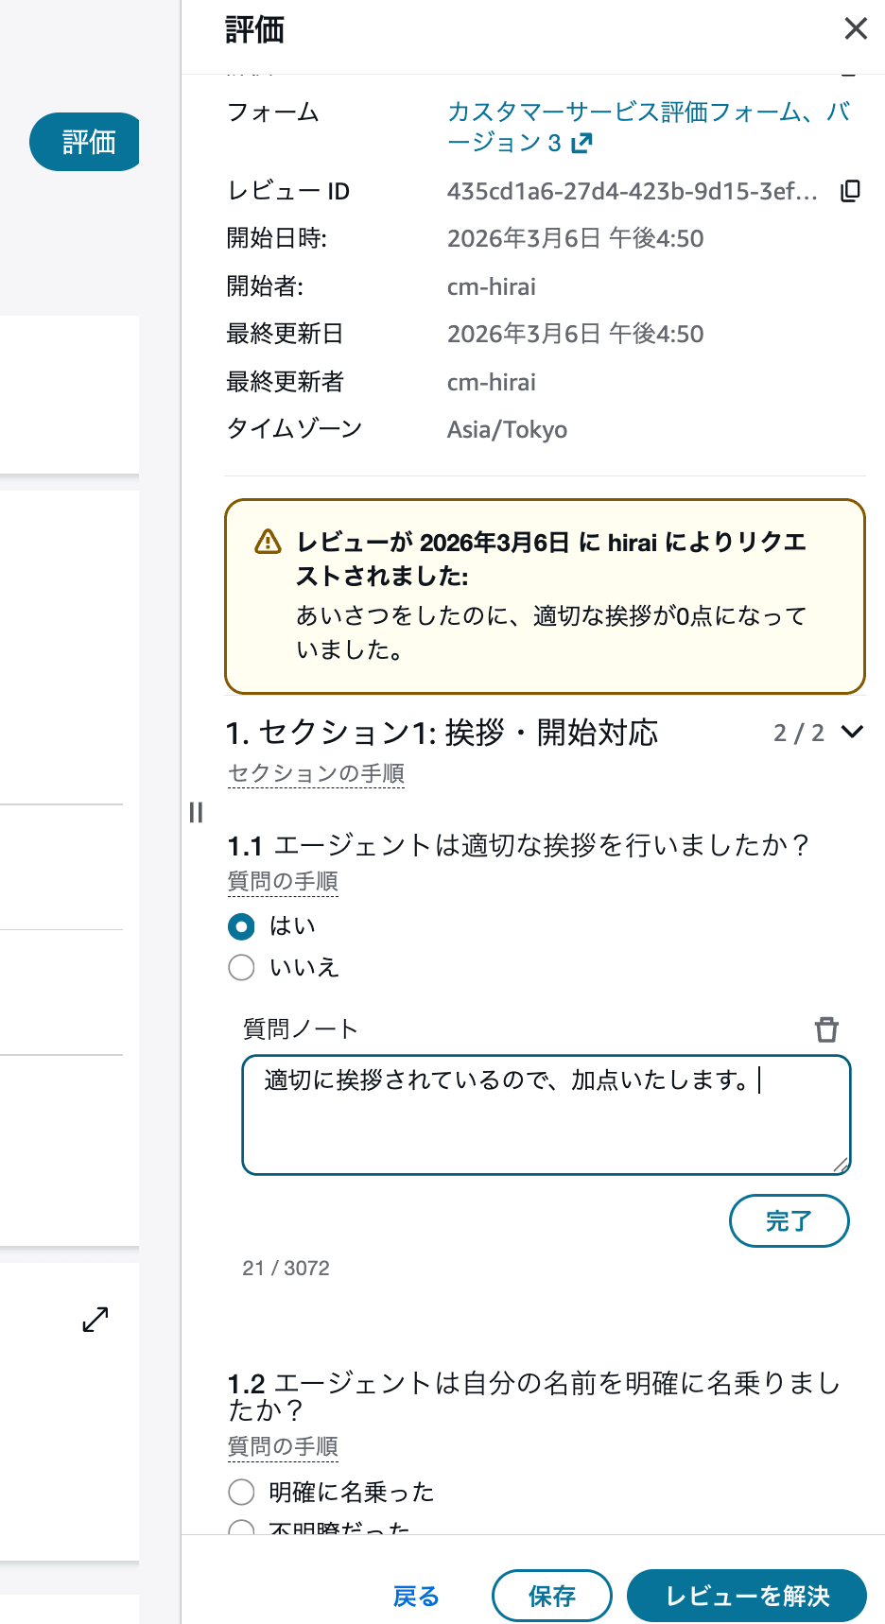
Task: Click the warning triangle in the review banner
Action: coord(268,543)
